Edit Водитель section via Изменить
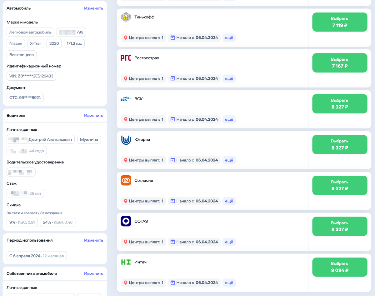This screenshot has width=375, height=296. pyautogui.click(x=93, y=115)
